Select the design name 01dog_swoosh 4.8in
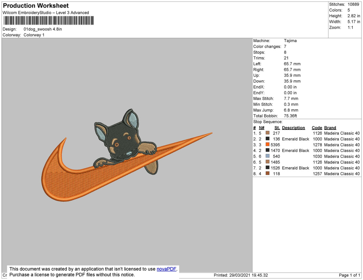 [x=42, y=29]
